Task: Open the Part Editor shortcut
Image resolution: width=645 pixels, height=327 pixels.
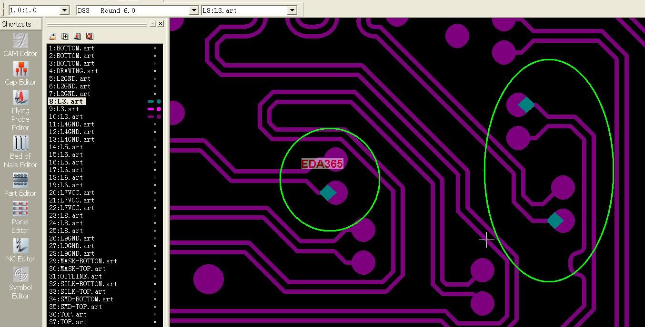Action: [20, 184]
